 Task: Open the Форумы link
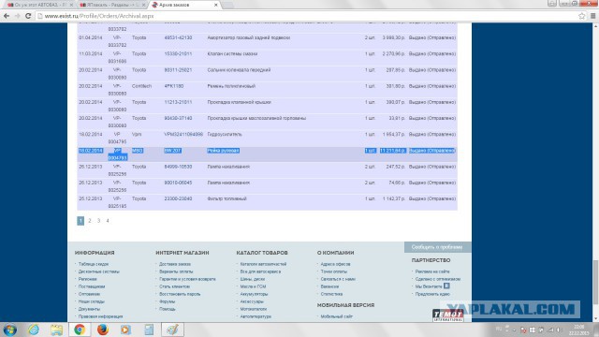pos(168,301)
